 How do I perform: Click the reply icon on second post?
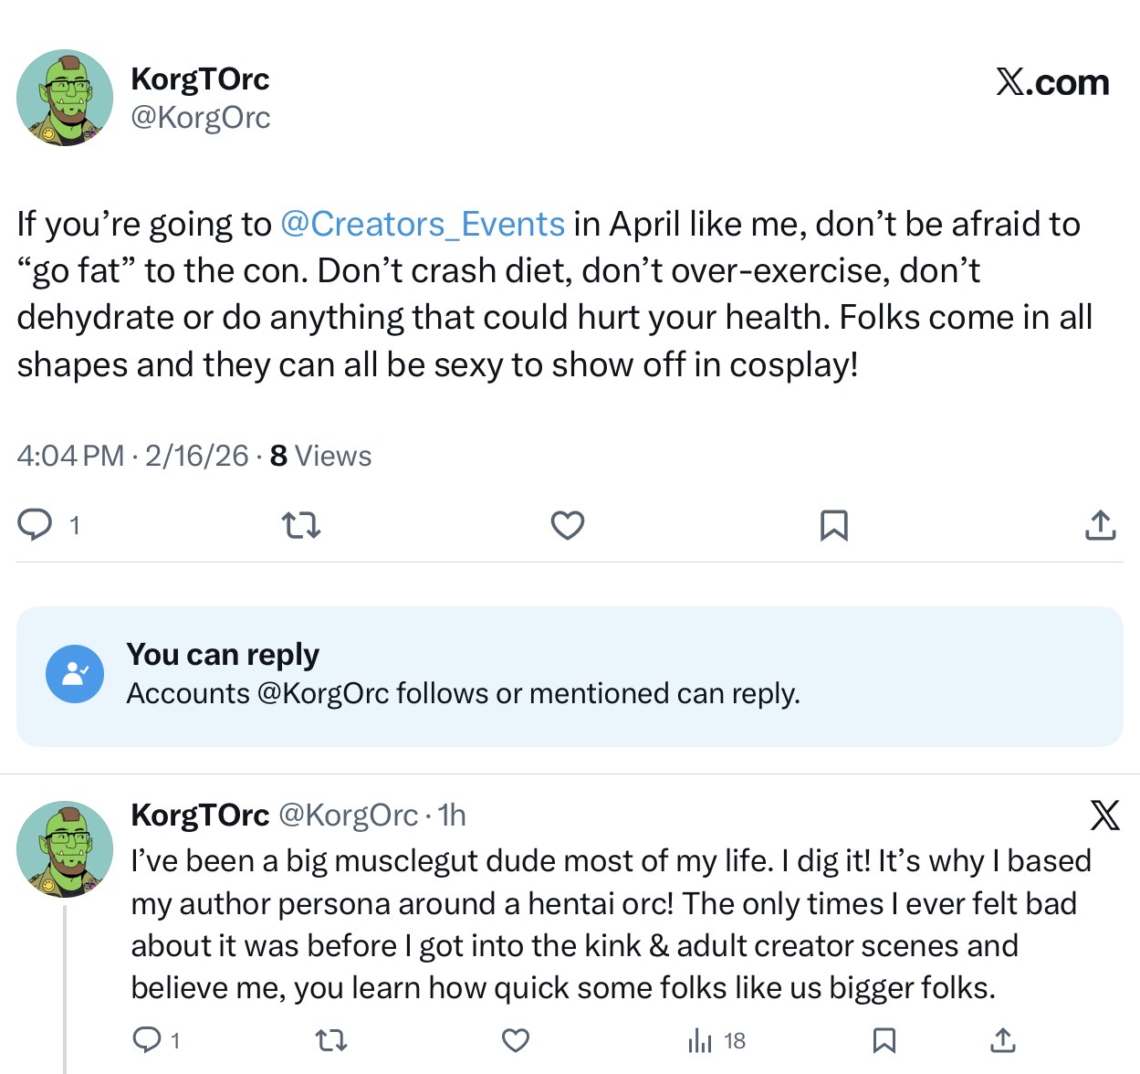147,1039
